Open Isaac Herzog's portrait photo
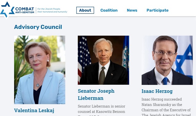 [x=167, y=60]
